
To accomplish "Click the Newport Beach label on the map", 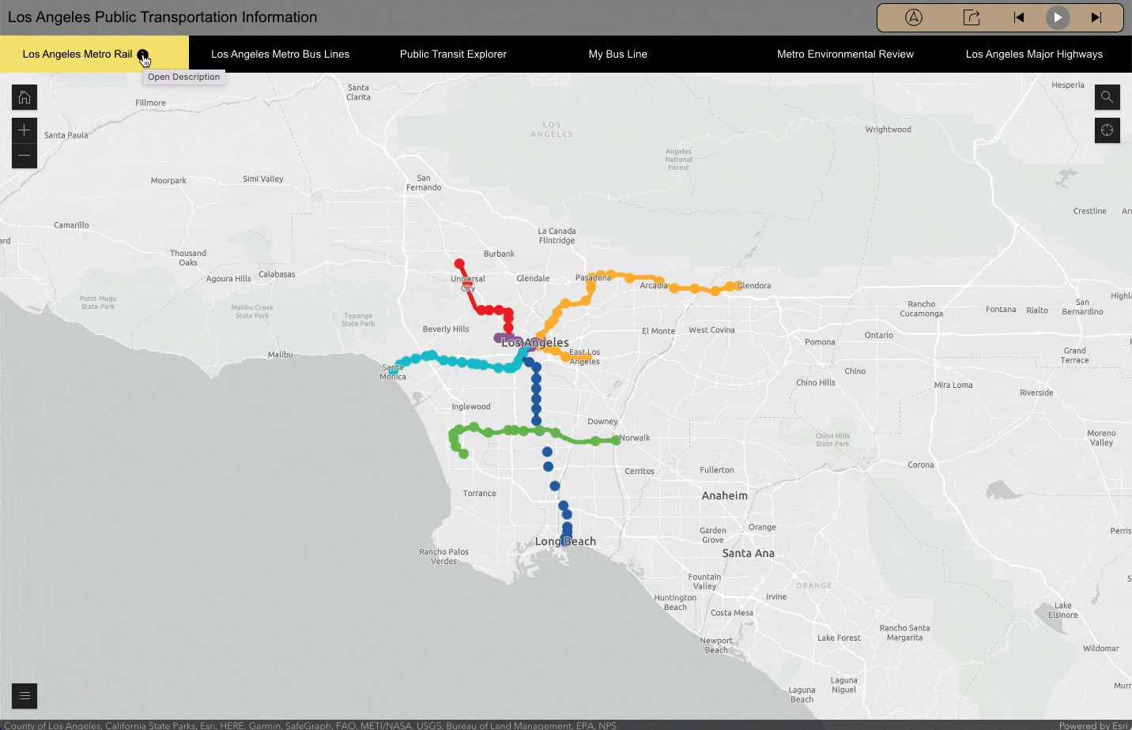I will [x=716, y=645].
